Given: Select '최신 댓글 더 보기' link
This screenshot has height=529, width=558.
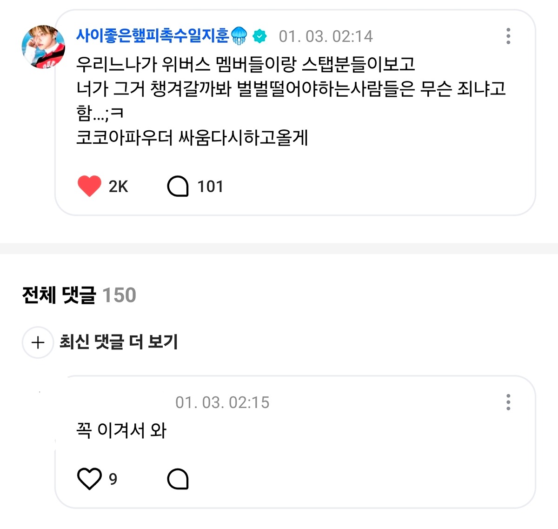Looking at the screenshot, I should (119, 342).
